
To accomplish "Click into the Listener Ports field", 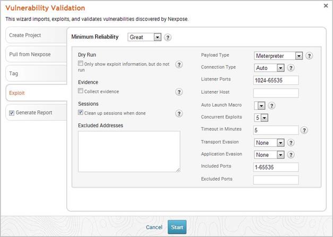I will (276, 80).
